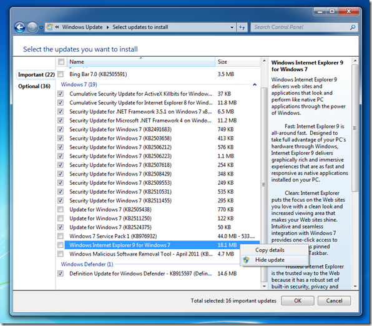Check the Bing Bar 7.0 update
372x326 pixels.
point(61,74)
